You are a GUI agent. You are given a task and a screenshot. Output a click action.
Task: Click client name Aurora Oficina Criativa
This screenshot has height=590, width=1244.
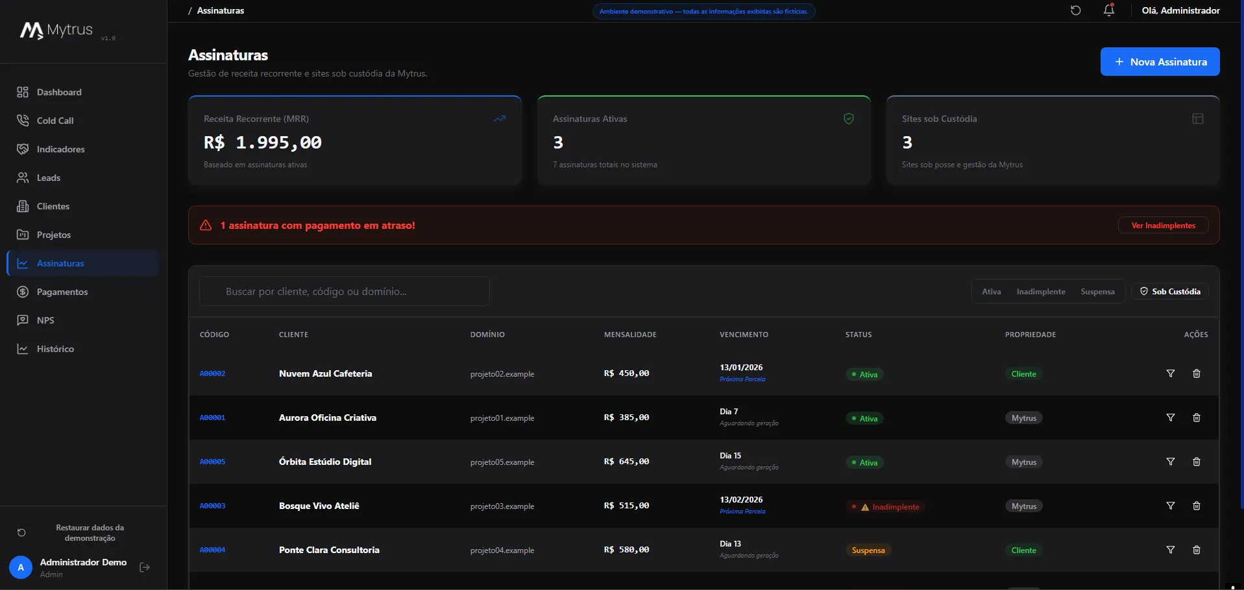(x=328, y=418)
